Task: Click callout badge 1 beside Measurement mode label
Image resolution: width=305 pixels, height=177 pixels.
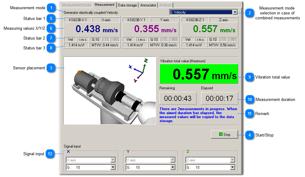Action: (51, 8)
